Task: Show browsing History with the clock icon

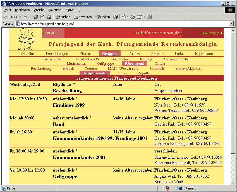Action: [x=116, y=17]
